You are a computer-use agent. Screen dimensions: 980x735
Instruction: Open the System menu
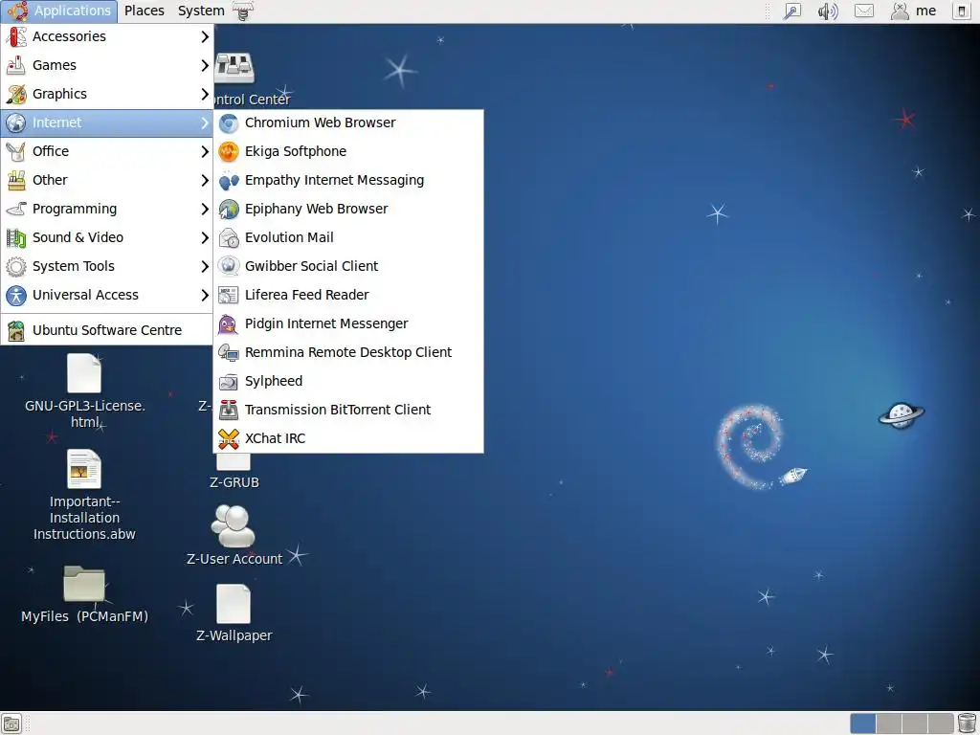tap(201, 11)
